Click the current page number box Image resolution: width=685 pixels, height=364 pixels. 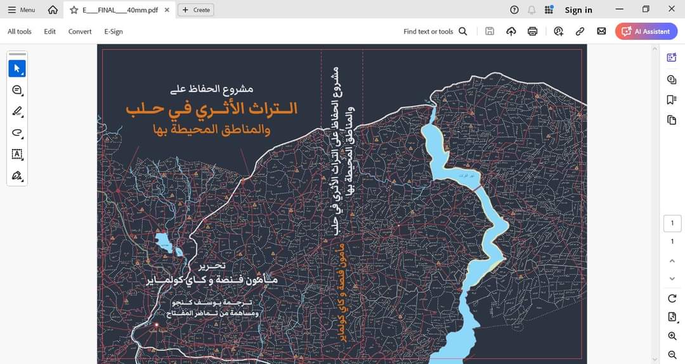click(x=672, y=223)
